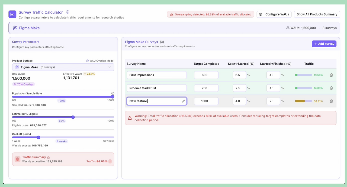
Task: Click the Traffic column header
Action: [x=309, y=64]
